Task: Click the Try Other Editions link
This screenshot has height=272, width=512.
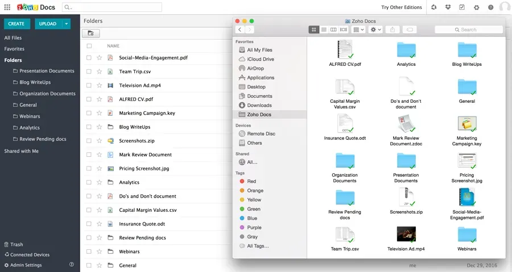Action: (402, 7)
